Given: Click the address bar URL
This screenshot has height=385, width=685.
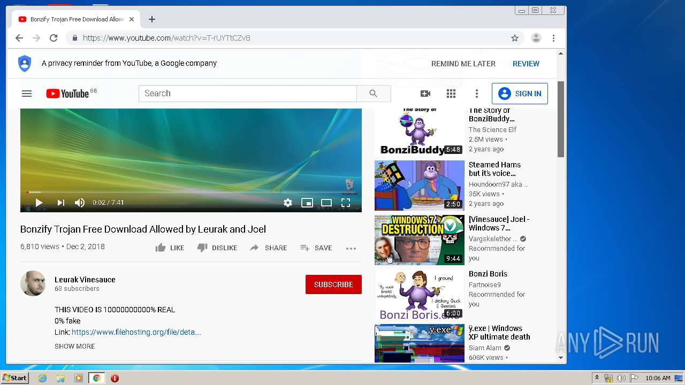Looking at the screenshot, I should (x=166, y=38).
